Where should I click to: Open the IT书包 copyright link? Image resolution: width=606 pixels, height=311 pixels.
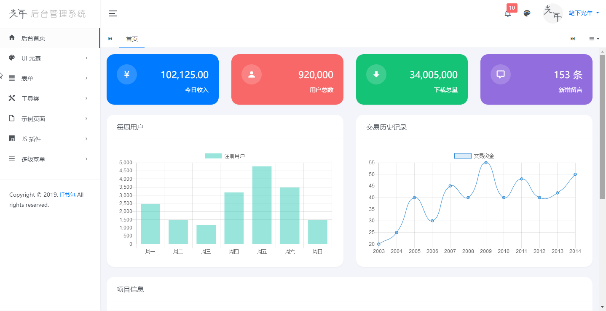click(x=67, y=195)
